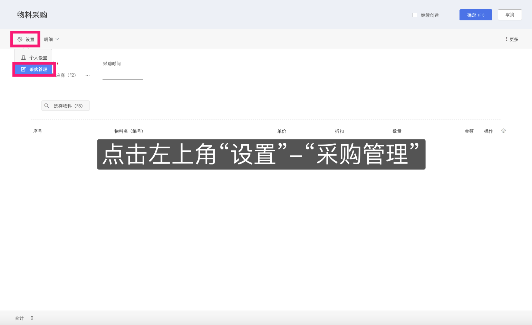Viewport: 532px width, 325px height.
Task: Click the 选择物料 (F3) button
Action: click(x=66, y=106)
